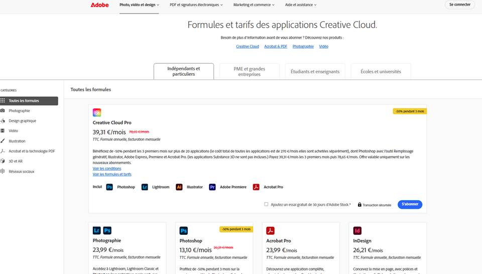Click the Photoshop icon in included apps
The image size is (482, 274).
click(x=109, y=187)
